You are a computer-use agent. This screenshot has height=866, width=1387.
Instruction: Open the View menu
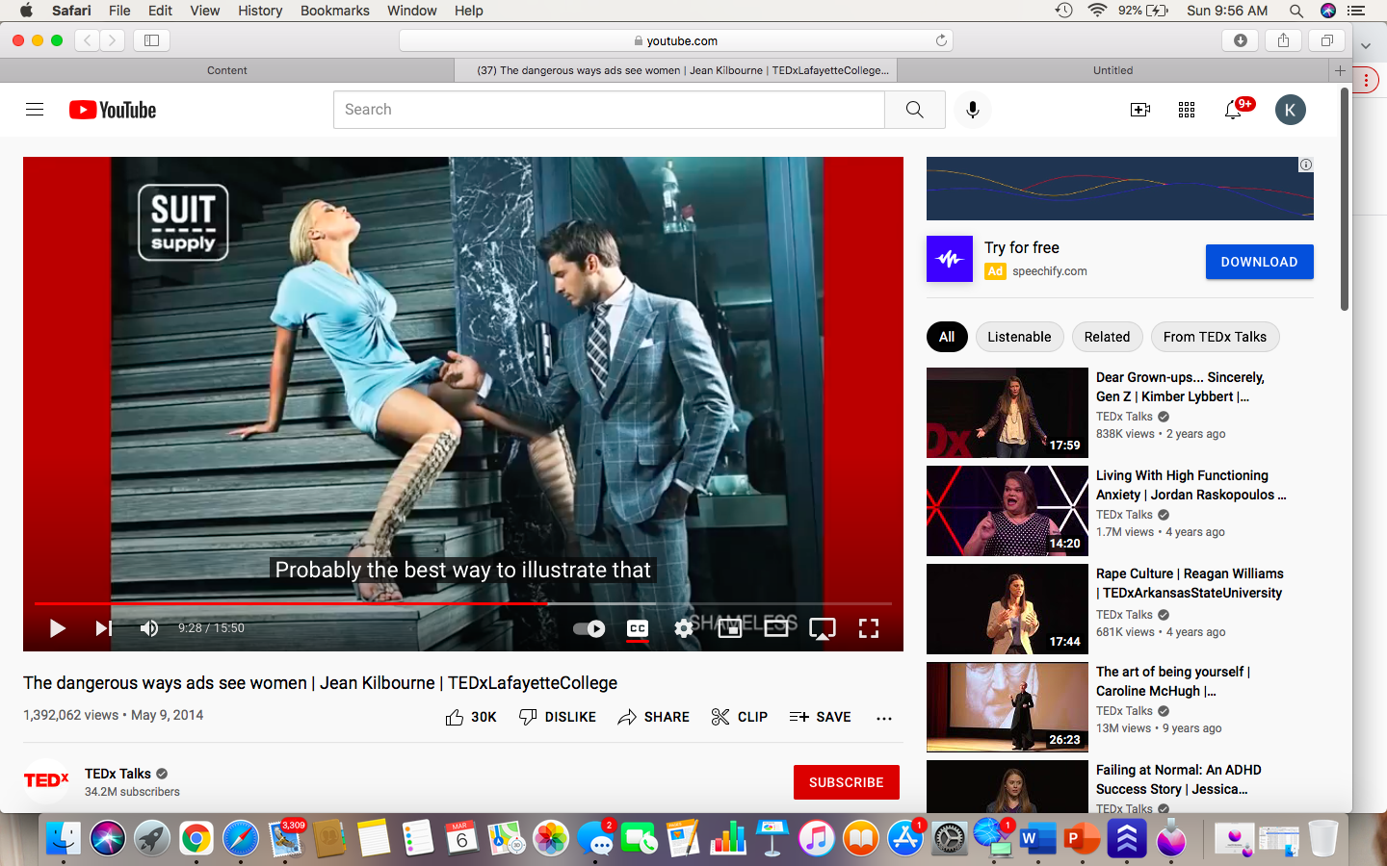[204, 11]
